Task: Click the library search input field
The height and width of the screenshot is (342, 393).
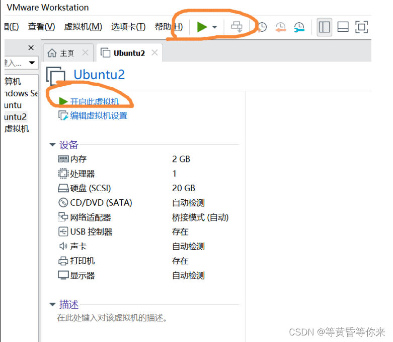Action: (15, 63)
